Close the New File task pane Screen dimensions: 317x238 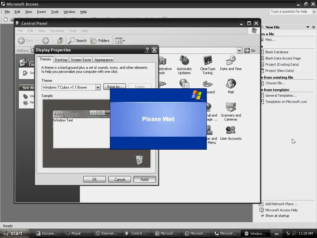314,27
